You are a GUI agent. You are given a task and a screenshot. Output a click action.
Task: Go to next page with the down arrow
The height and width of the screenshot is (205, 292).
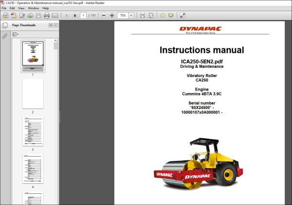[75, 16]
